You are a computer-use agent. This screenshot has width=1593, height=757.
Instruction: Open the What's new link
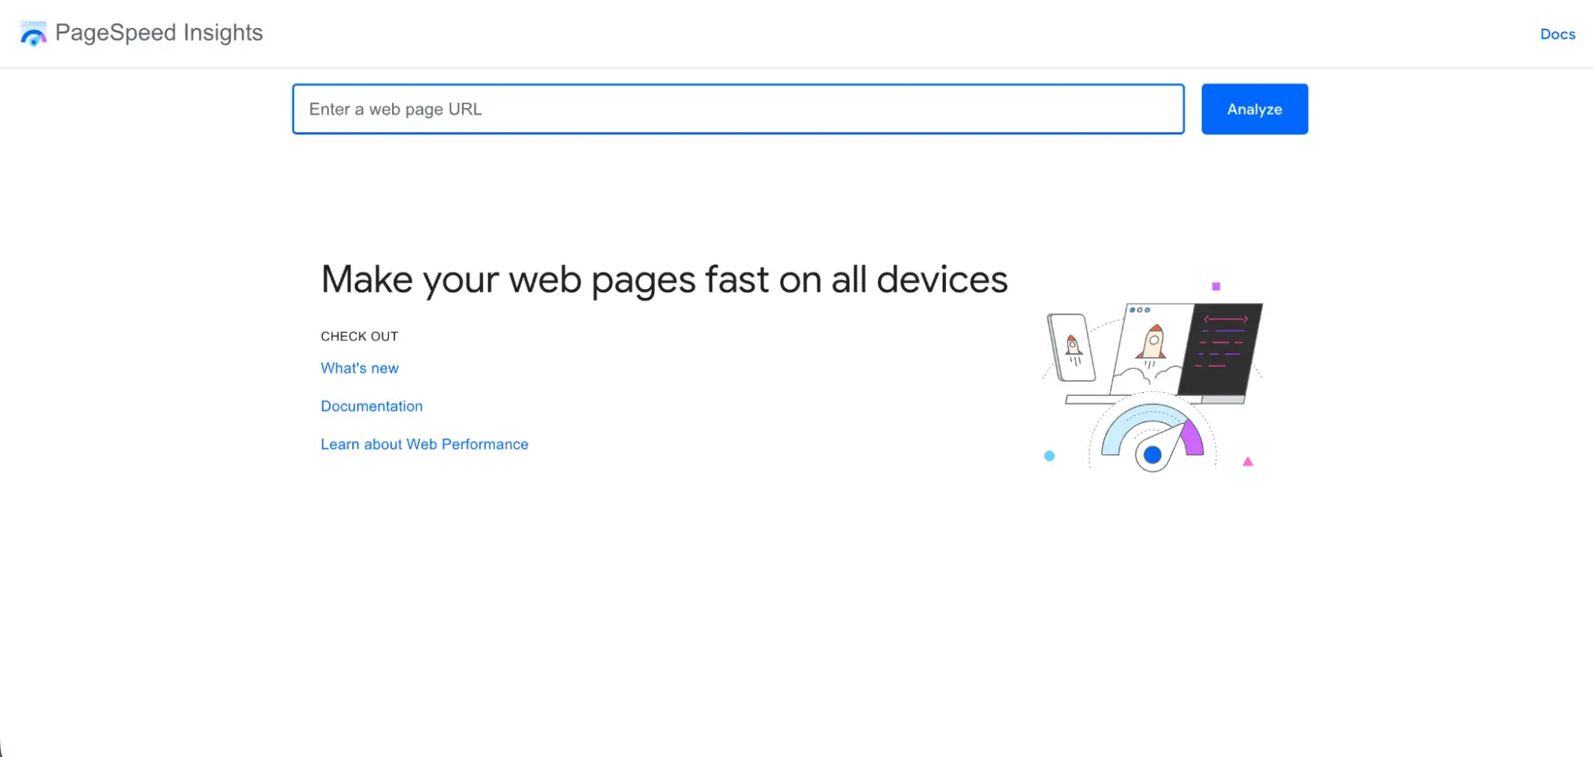(359, 367)
